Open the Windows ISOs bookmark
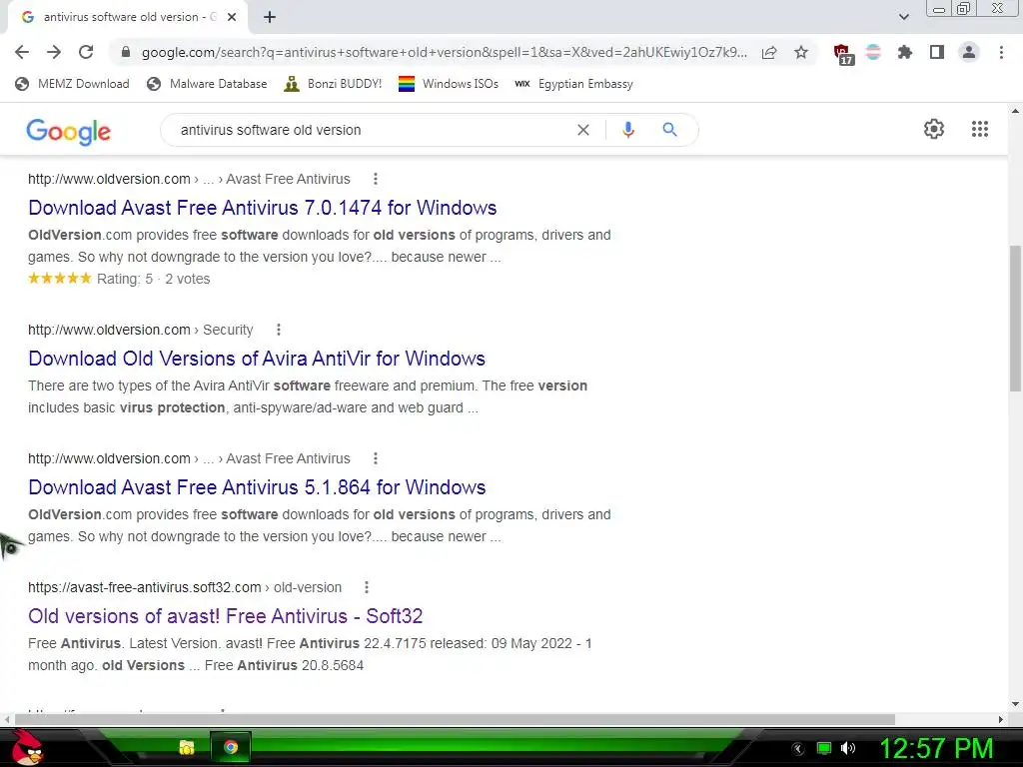The width and height of the screenshot is (1023, 767). [449, 84]
